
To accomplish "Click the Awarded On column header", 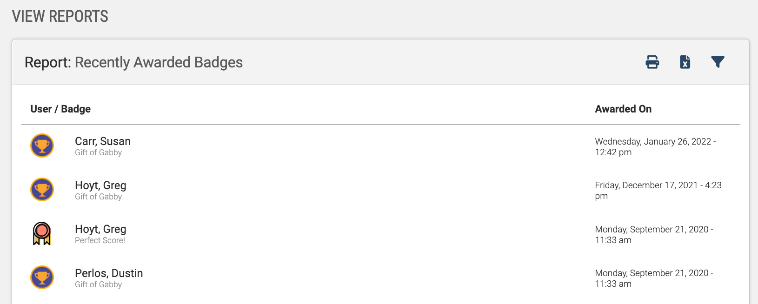I will pos(623,109).
